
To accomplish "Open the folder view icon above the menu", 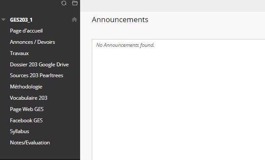I will pyautogui.click(x=75, y=3).
